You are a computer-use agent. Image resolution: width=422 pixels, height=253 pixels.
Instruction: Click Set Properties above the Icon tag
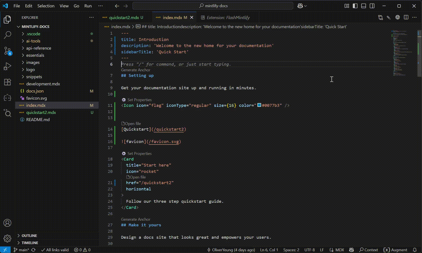(139, 100)
